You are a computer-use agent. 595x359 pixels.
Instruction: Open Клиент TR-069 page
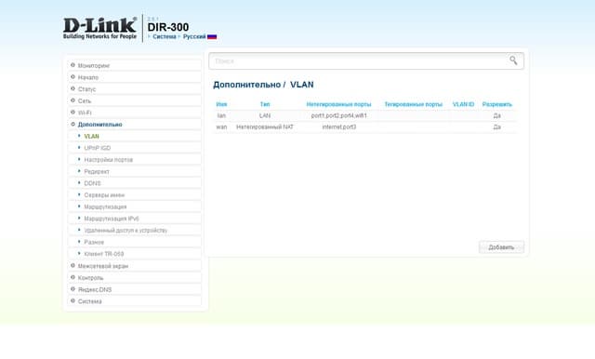tap(134, 254)
